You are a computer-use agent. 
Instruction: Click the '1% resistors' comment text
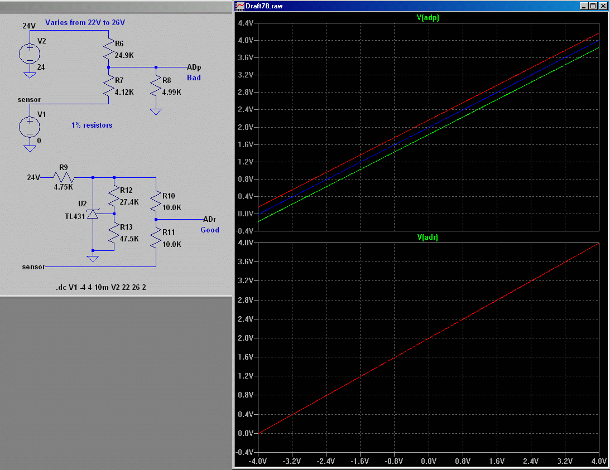[x=92, y=125]
